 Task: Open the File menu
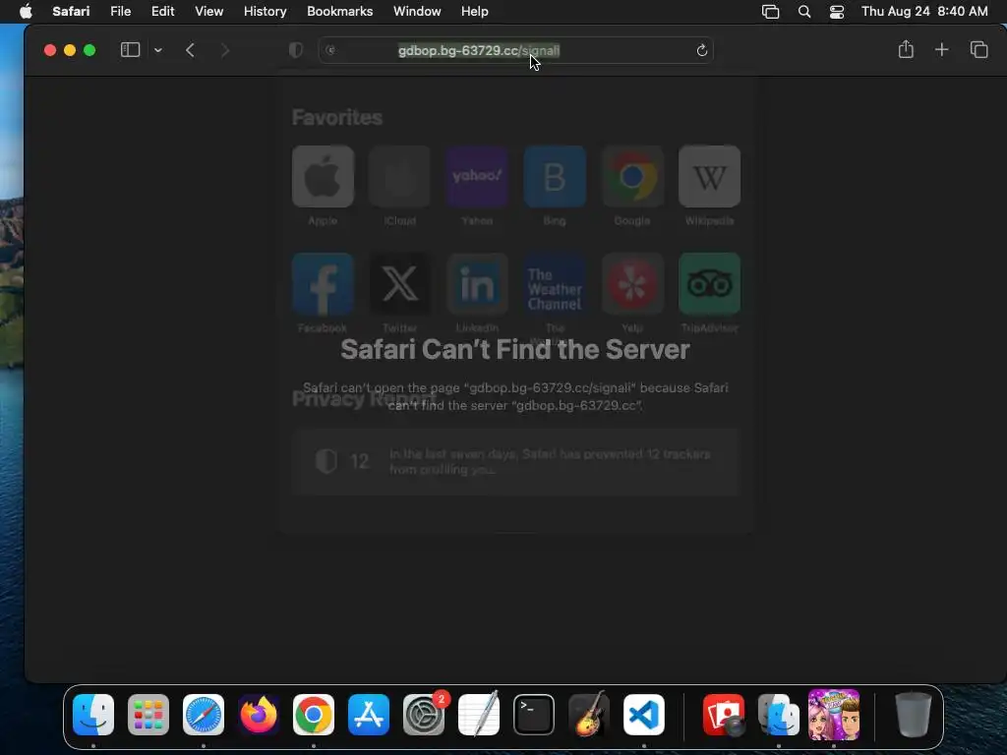(120, 12)
